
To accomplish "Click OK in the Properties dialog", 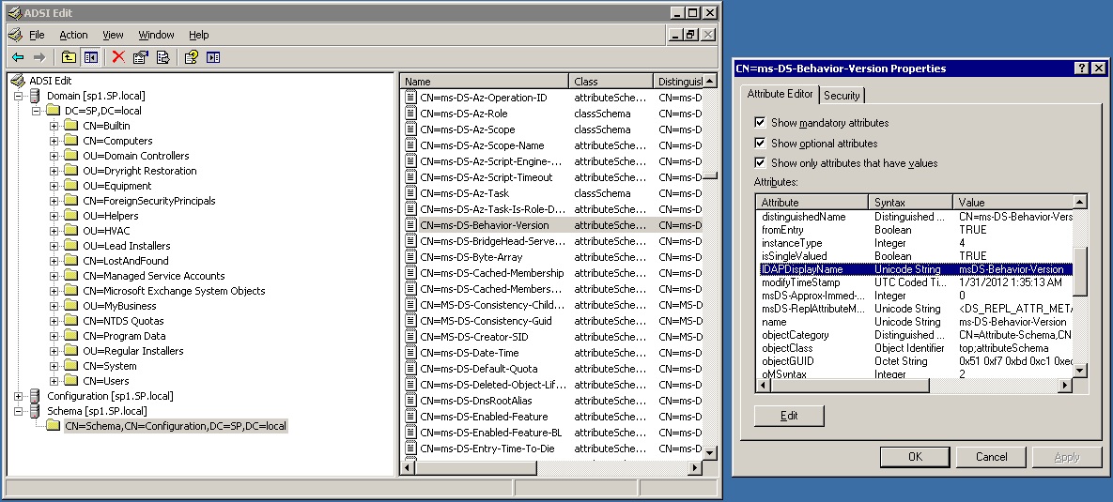I will point(915,457).
